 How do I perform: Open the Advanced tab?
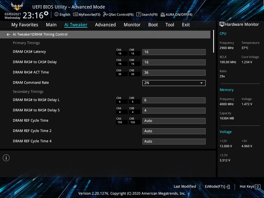[x=105, y=25]
